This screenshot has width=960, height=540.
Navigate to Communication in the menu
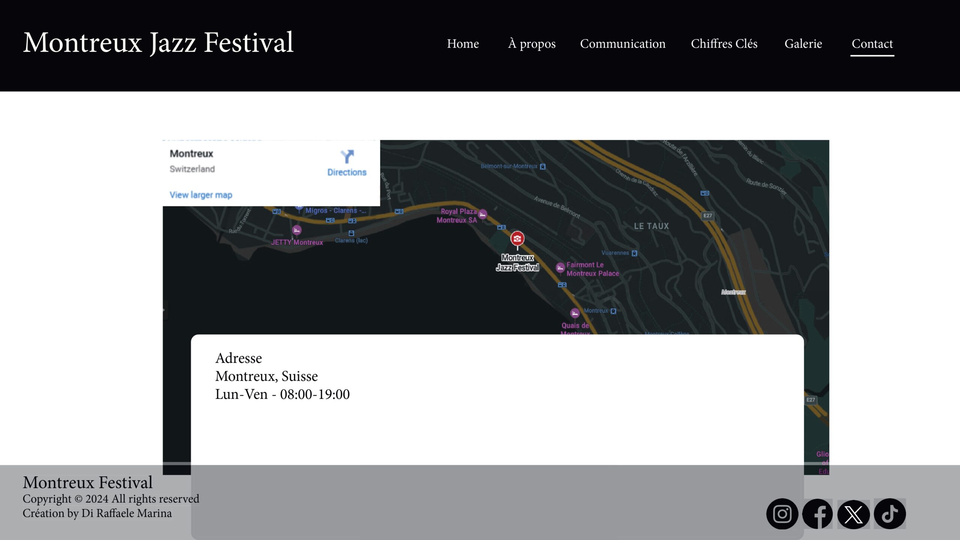pos(622,44)
